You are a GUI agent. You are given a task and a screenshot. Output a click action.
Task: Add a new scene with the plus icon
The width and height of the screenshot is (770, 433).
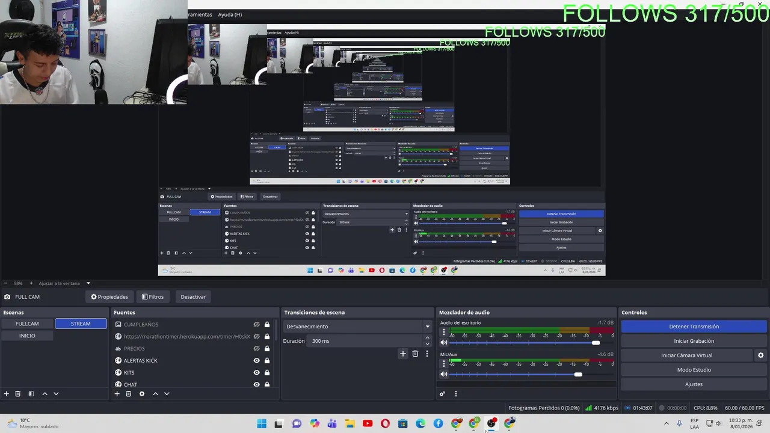coord(7,394)
